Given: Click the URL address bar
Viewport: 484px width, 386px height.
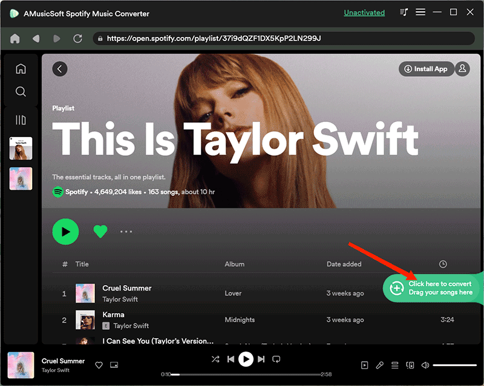Looking at the screenshot, I should (x=283, y=39).
